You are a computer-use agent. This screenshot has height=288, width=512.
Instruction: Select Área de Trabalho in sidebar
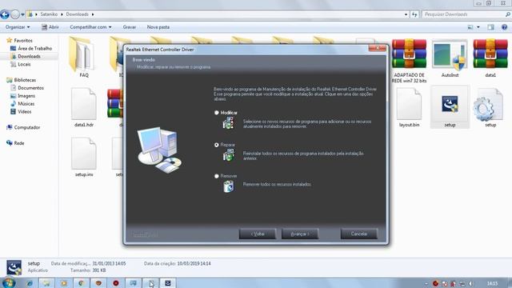pos(34,48)
